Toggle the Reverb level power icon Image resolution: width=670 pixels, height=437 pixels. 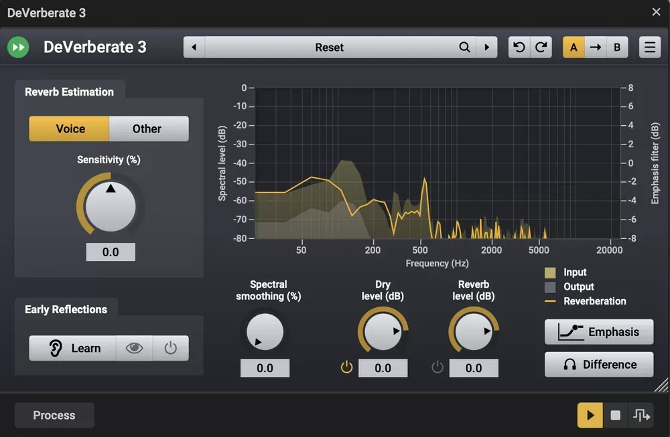click(438, 367)
